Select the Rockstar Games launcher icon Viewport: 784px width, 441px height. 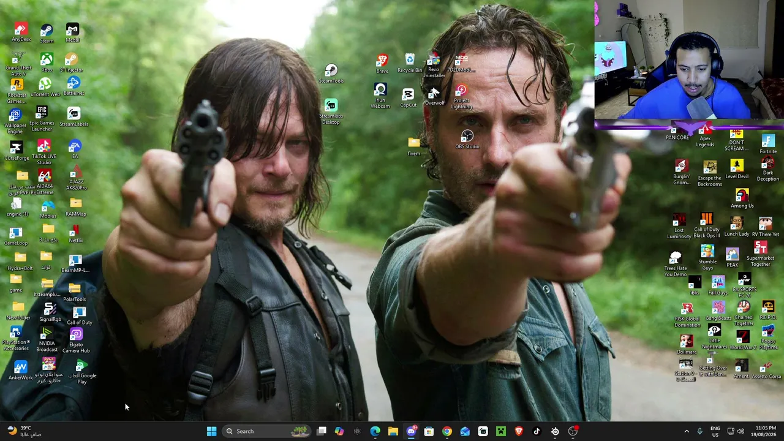pos(17,91)
